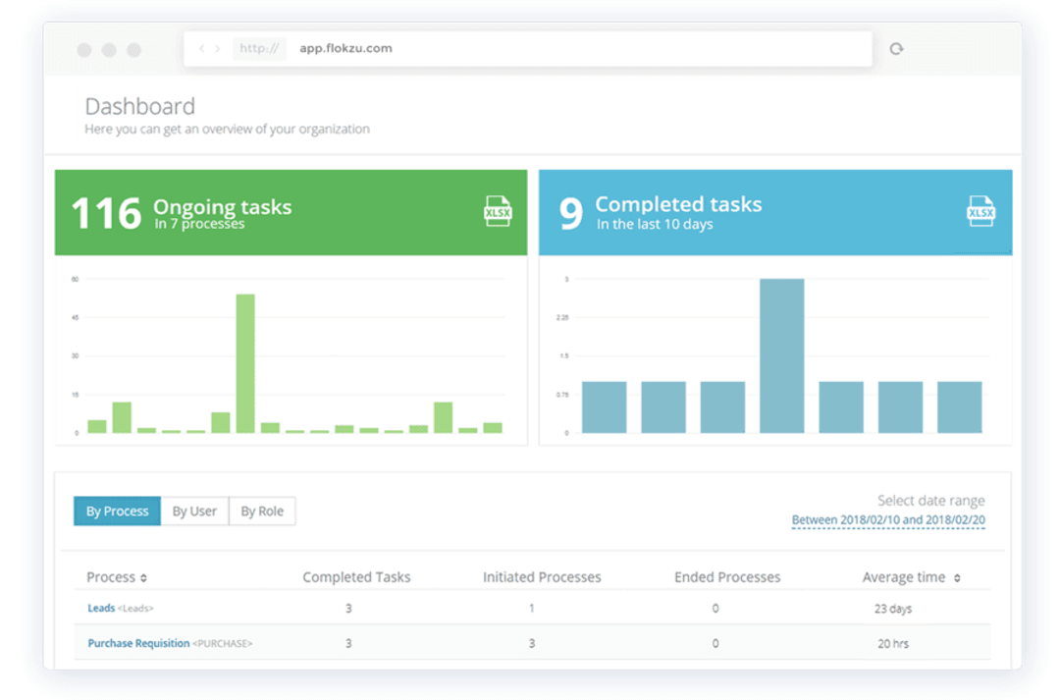Select the By Process tab
The width and height of the screenshot is (1060, 700).
point(117,511)
